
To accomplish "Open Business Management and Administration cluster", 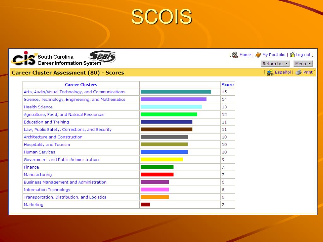I will tap(65, 182).
